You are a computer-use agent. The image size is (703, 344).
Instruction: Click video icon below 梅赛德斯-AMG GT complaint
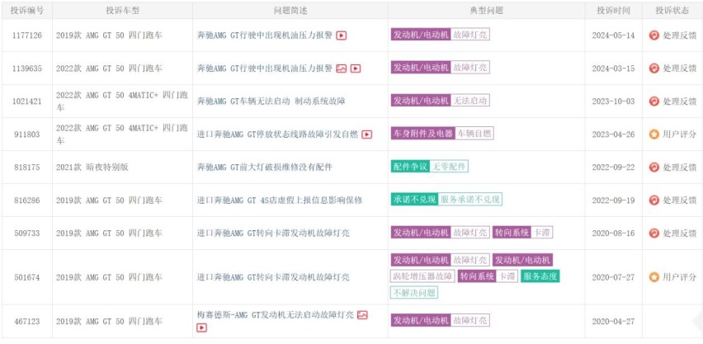[202, 328]
